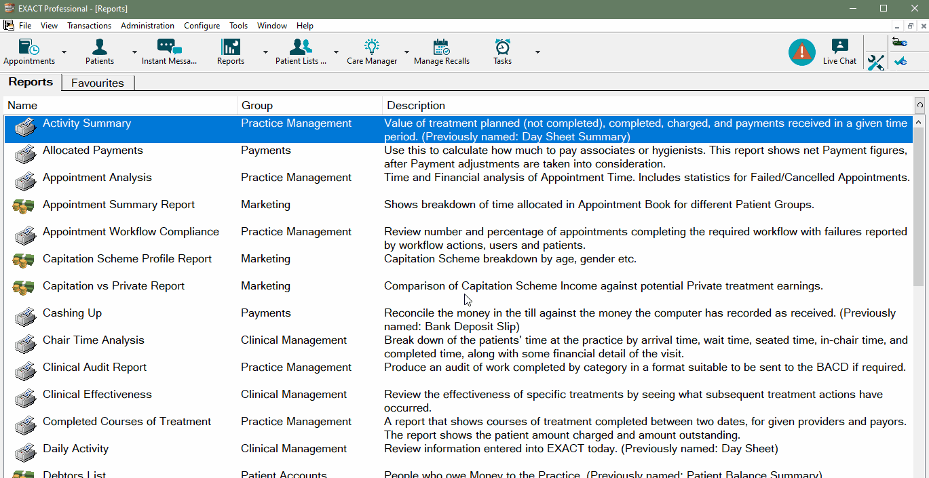Select the Reports tab

(31, 82)
